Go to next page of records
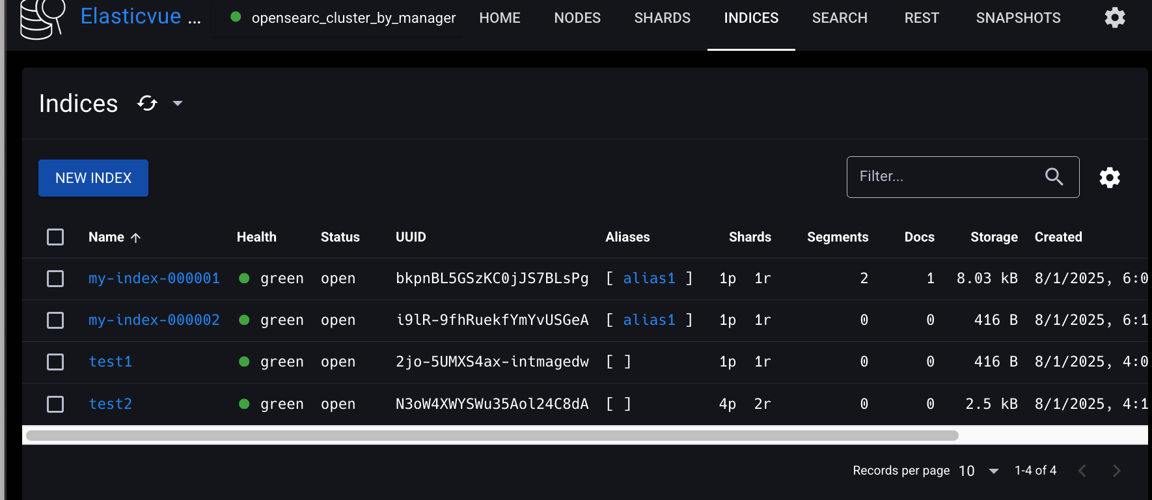The width and height of the screenshot is (1152, 500). [1116, 471]
